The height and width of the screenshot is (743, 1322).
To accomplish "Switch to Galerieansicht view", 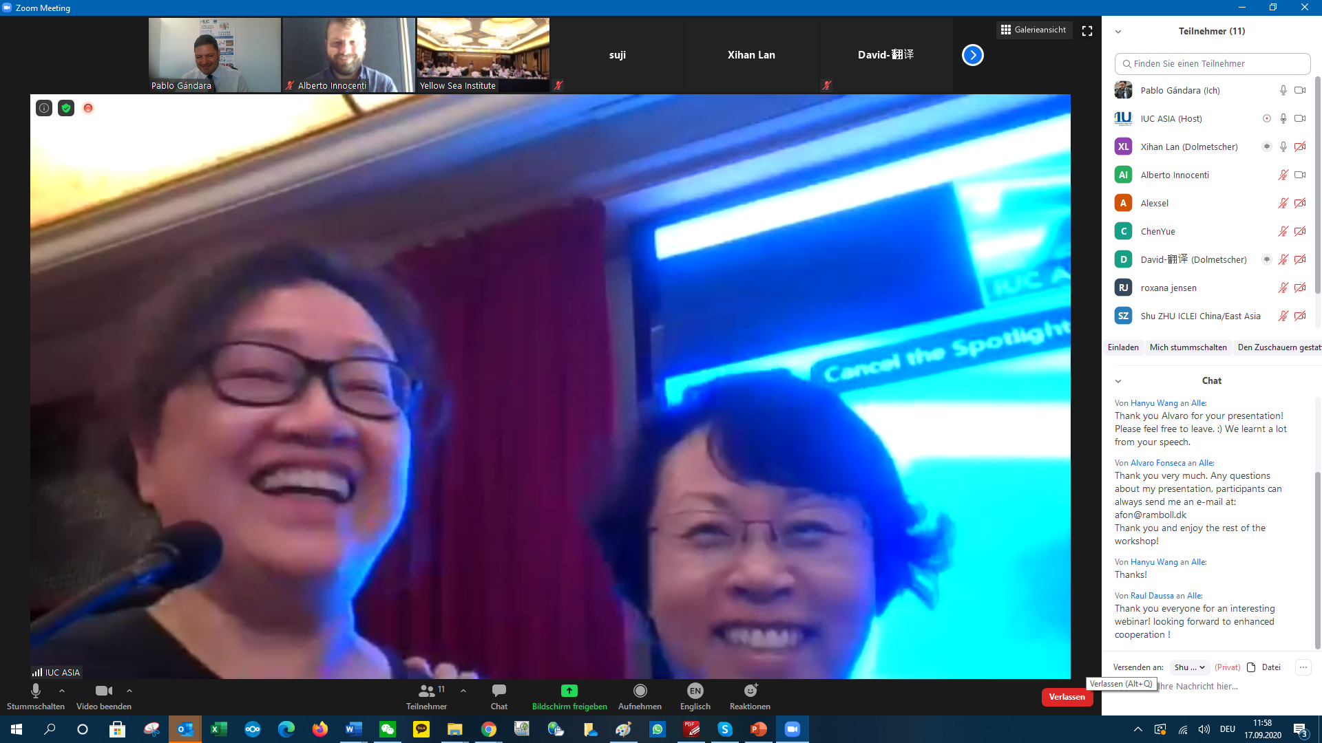I will point(1034,30).
